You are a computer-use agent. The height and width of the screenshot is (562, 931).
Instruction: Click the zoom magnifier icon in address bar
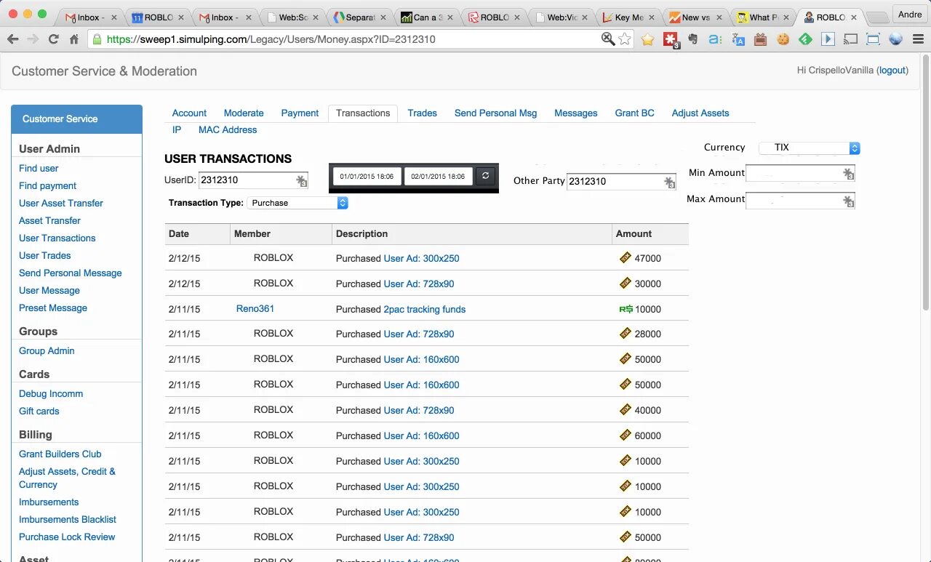[x=608, y=39]
